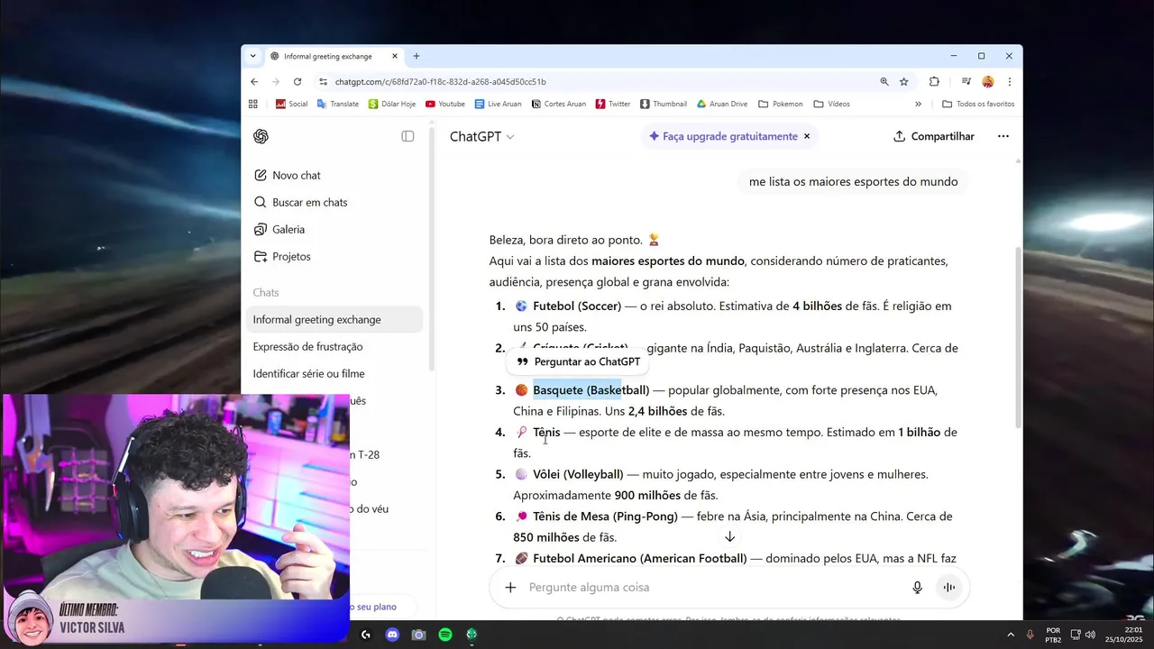Screen dimensions: 1154x649
Task: Collapse the sidebar with the panel toggle icon
Action: coord(408,136)
